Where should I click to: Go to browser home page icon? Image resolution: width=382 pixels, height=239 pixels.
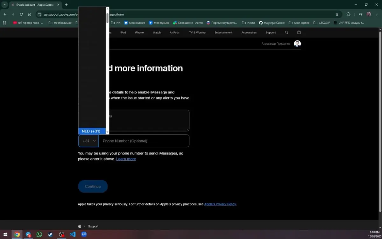(x=30, y=14)
